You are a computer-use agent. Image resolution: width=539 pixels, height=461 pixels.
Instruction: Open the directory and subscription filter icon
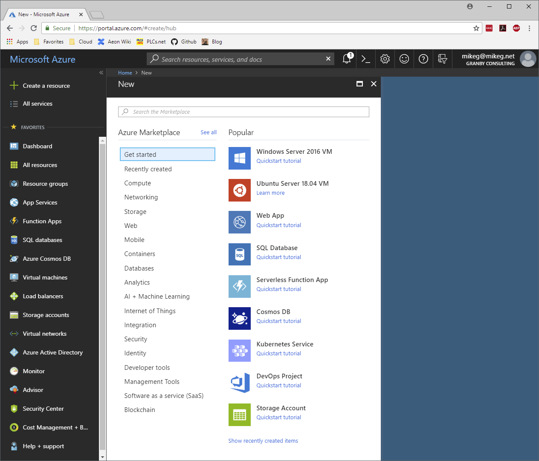pos(443,59)
